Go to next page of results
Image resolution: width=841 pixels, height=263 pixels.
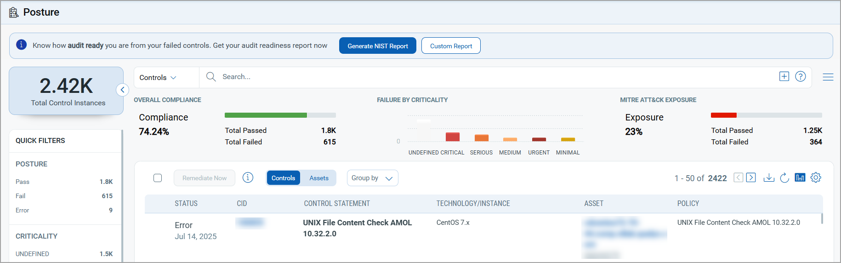tap(751, 177)
